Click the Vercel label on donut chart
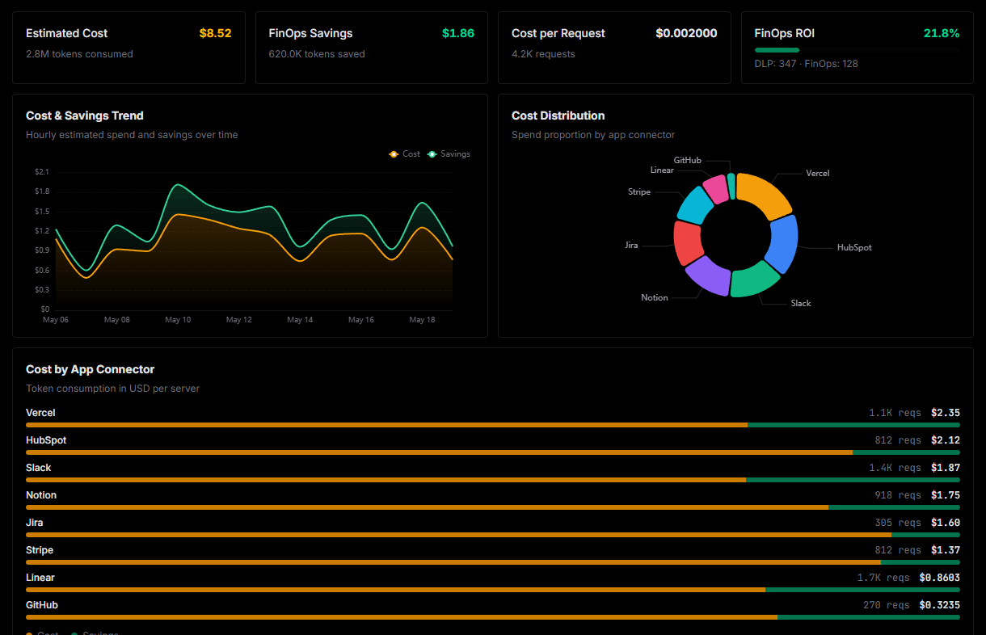This screenshot has width=986, height=635. (817, 173)
